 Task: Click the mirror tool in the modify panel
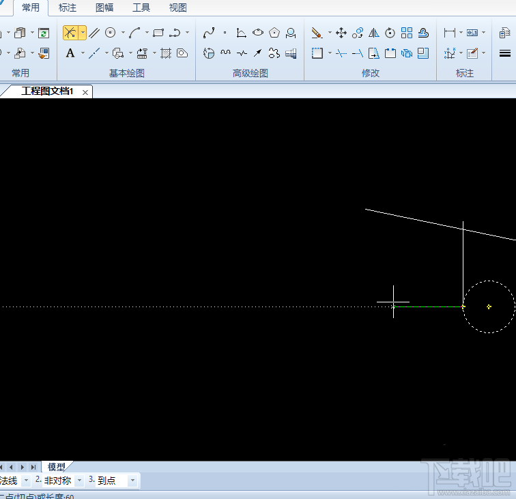[374, 33]
